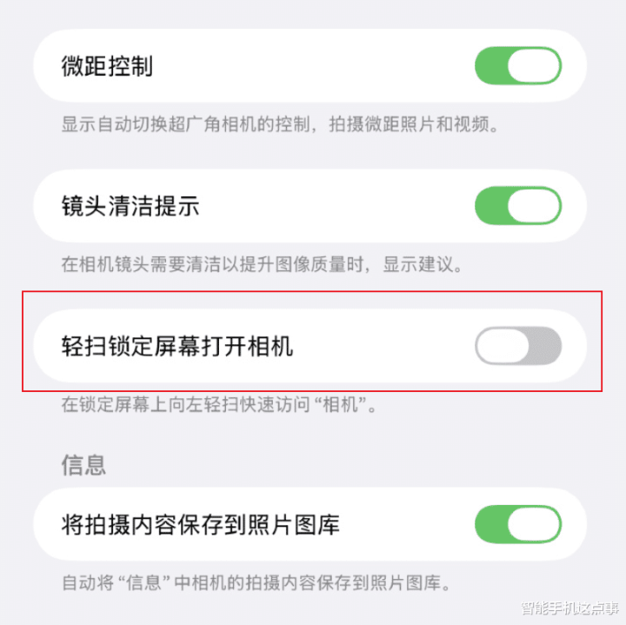Click the 智能手机这点事 watermark
This screenshot has height=625, width=626.
pyautogui.click(x=570, y=608)
